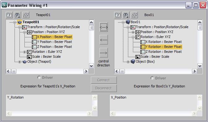Select right-to-left control direction arrow button
The width and height of the screenshot is (208, 122).
coord(104,40)
